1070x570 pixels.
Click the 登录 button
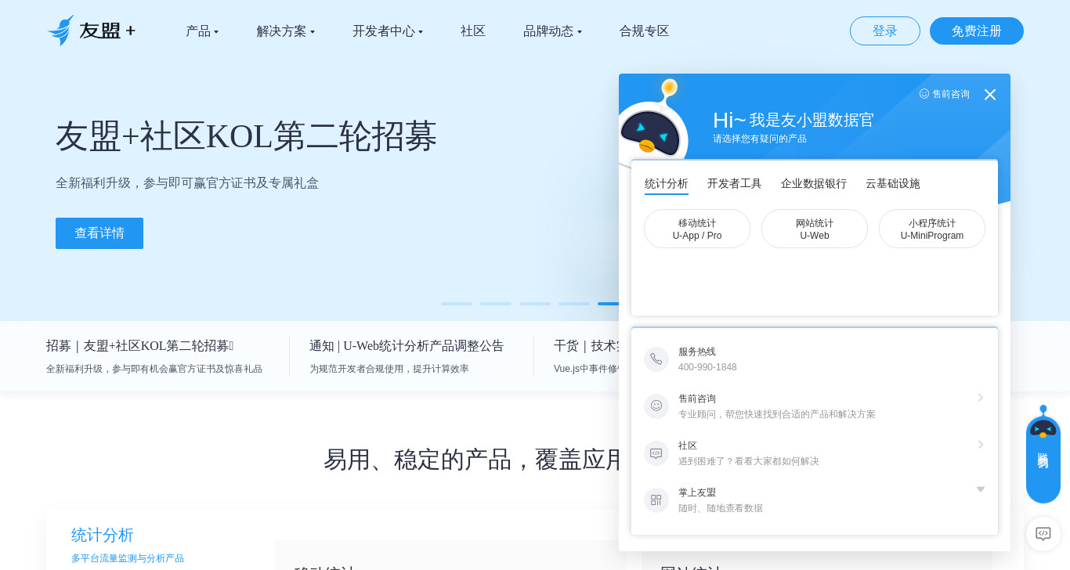(885, 31)
